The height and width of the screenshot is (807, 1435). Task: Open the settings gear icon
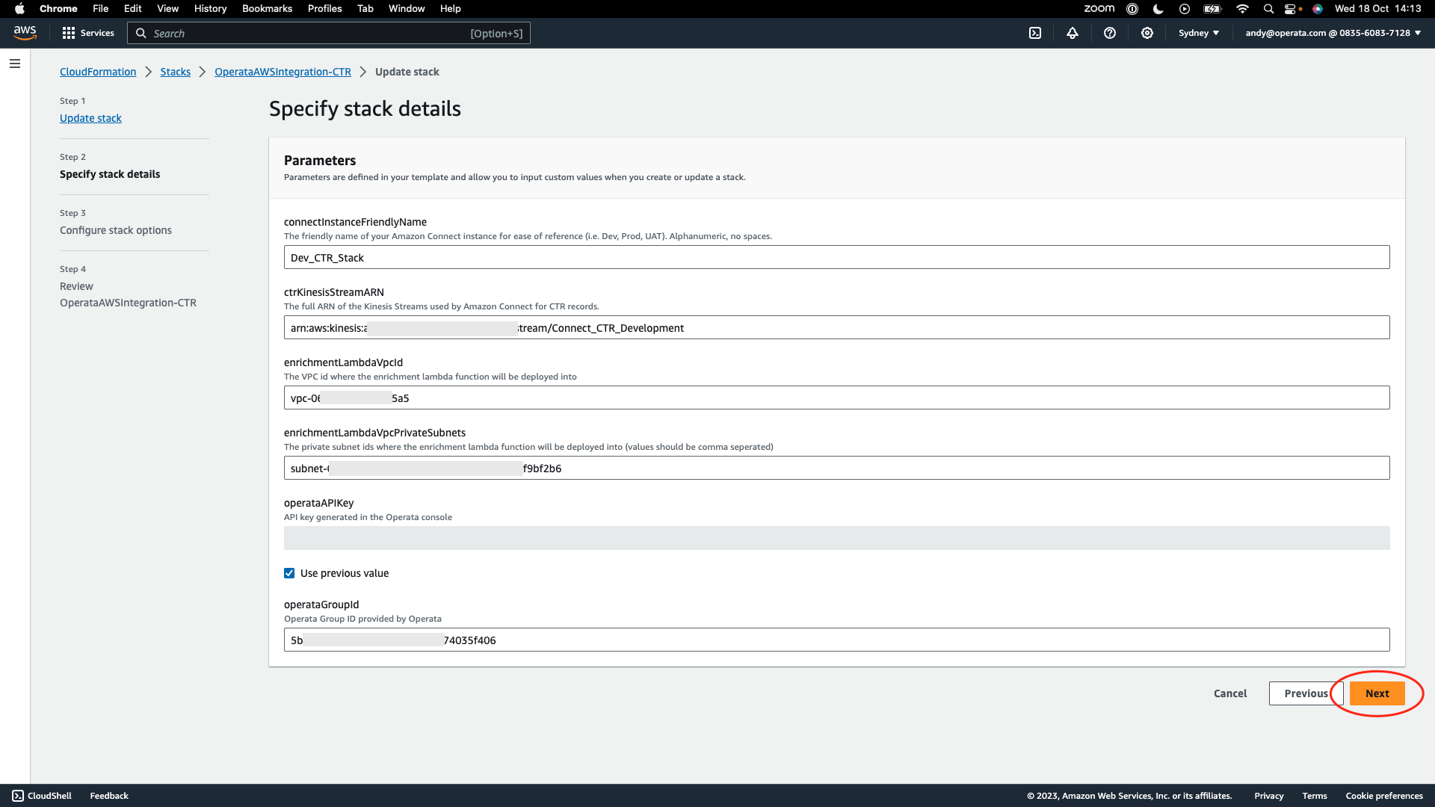click(1147, 33)
